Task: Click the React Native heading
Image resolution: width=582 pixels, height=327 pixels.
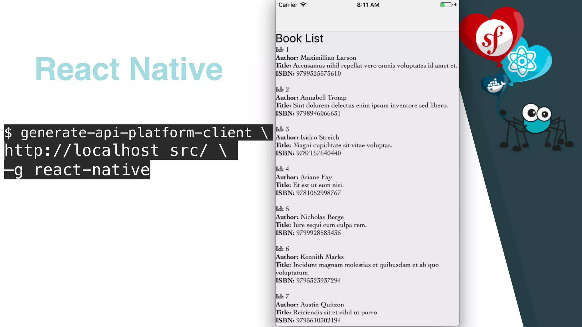Action: pyautogui.click(x=129, y=69)
